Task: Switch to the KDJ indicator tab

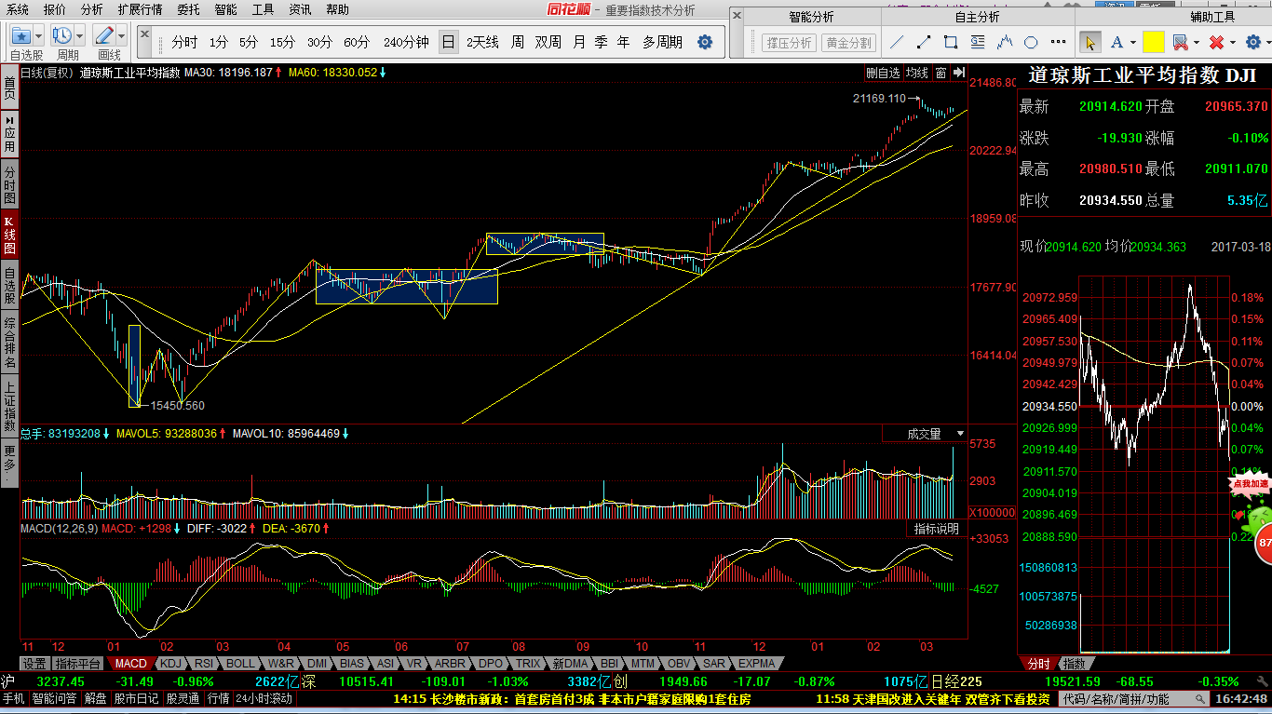Action: 169,664
